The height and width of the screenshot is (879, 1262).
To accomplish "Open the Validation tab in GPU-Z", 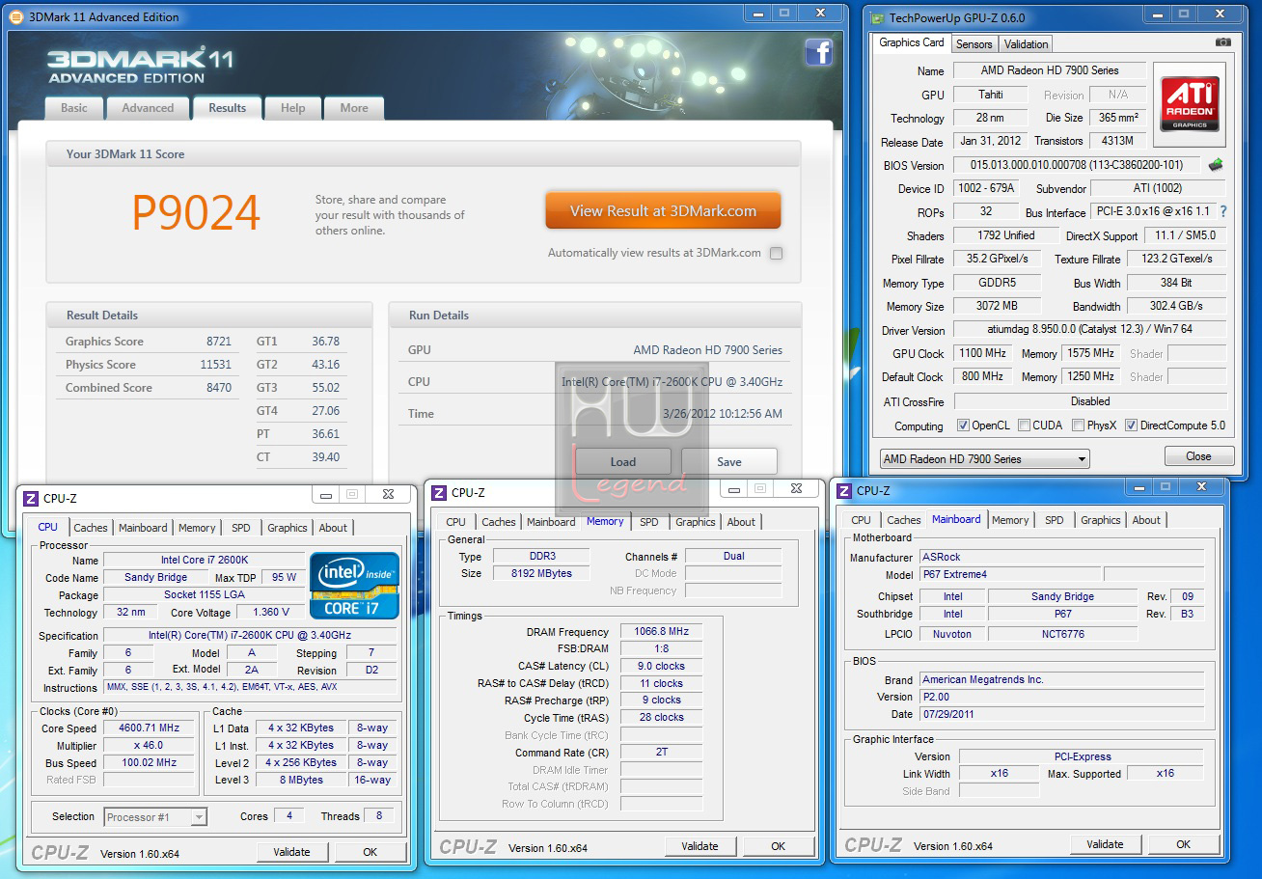I will (x=1026, y=44).
